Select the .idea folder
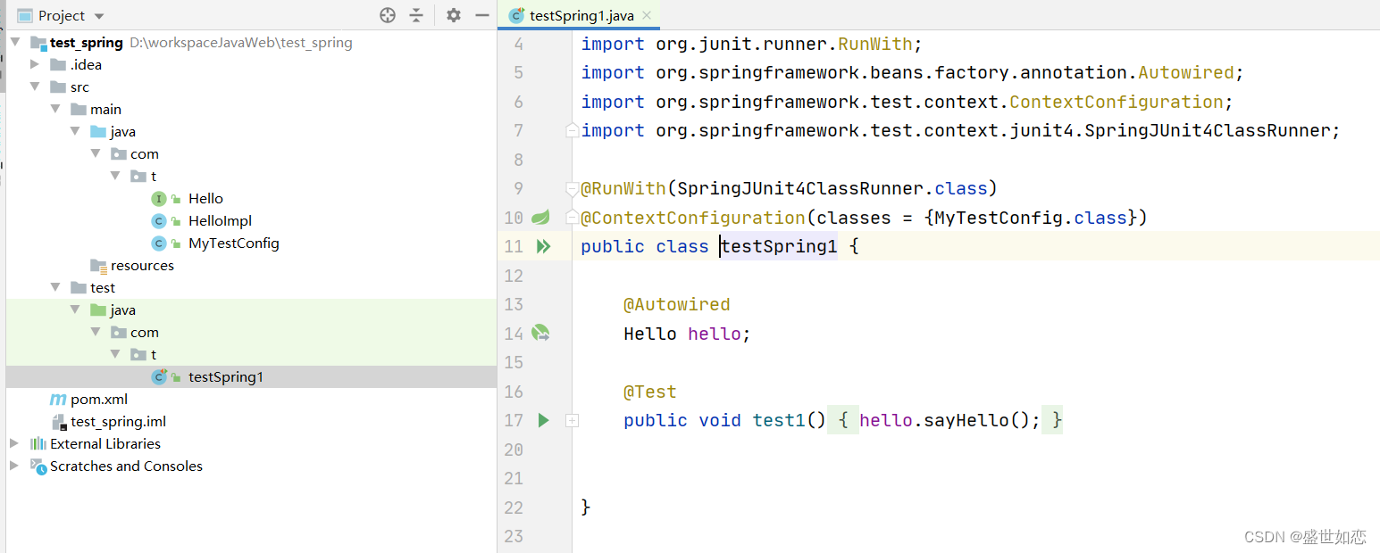 [x=87, y=64]
